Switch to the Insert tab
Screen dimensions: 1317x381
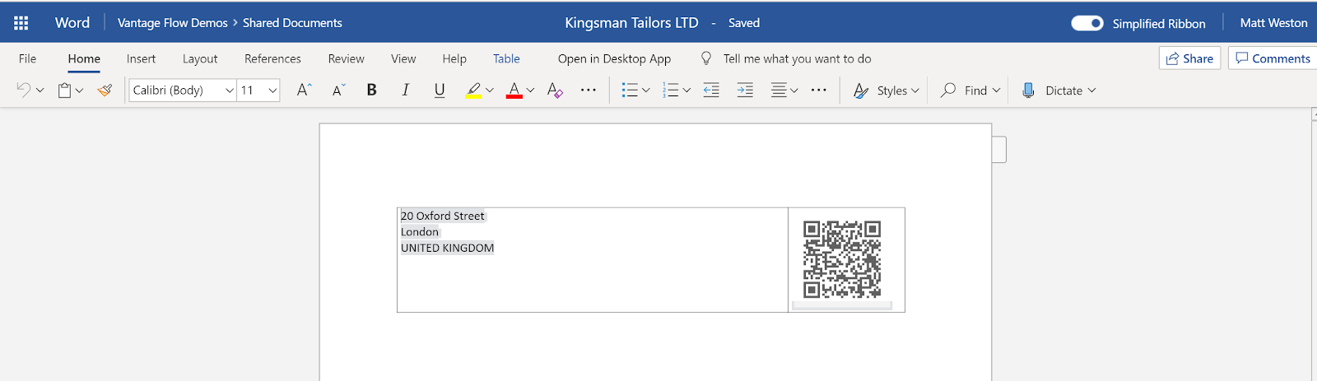141,58
